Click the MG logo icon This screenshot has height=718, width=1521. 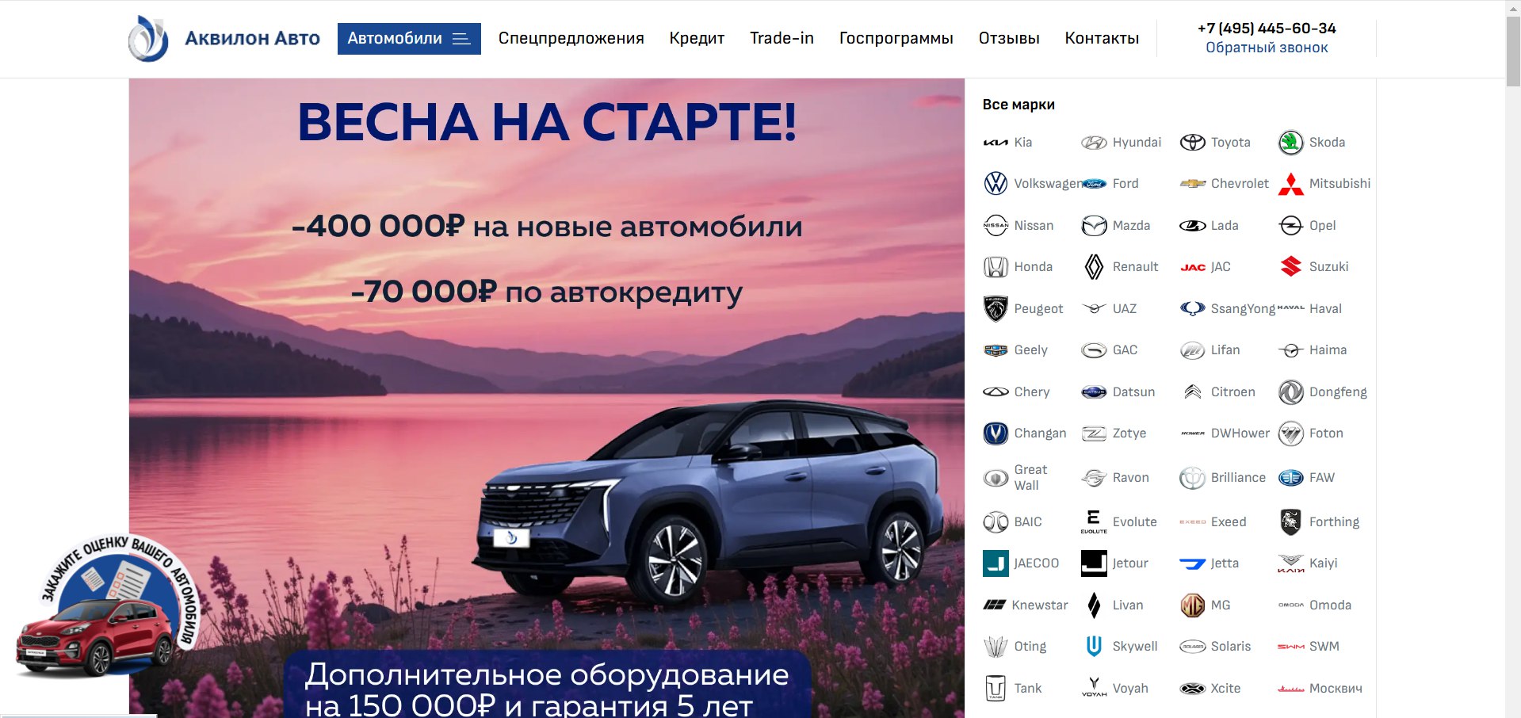tap(1192, 605)
